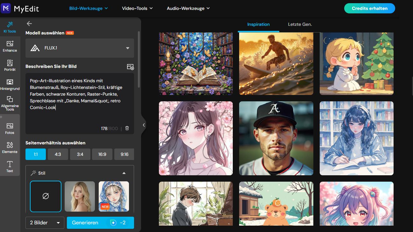
Task: Open the anime girl cherry blossom image
Action: coord(196,138)
